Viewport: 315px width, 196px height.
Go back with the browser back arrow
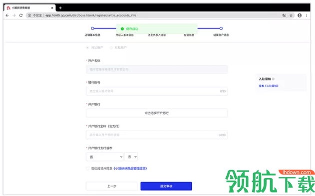point(7,15)
